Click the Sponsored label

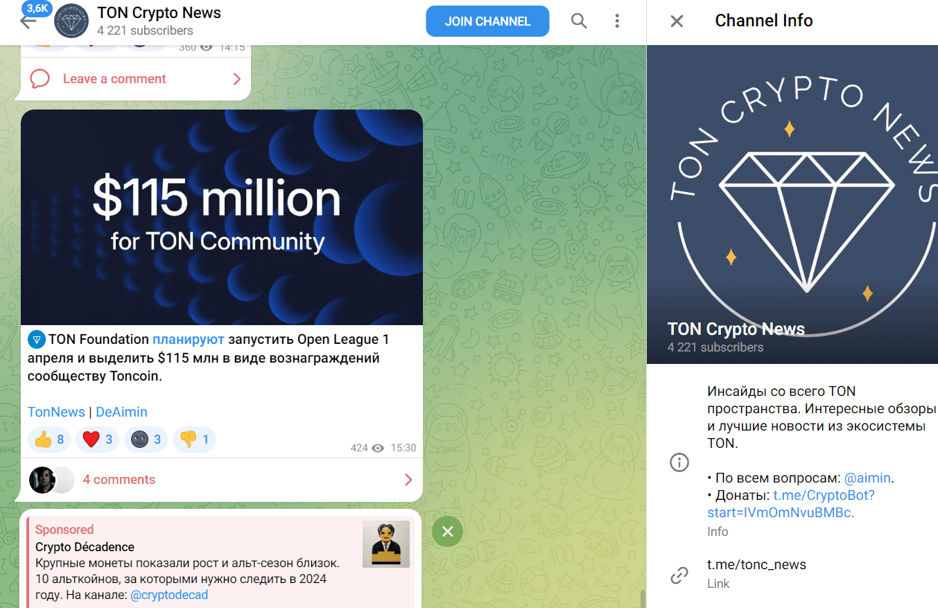[x=64, y=530]
